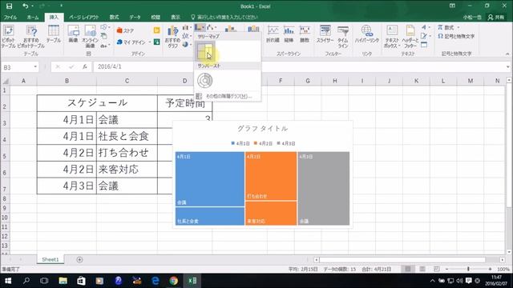Click the new sheet plus button
The image size is (513, 288).
pyautogui.click(x=79, y=259)
